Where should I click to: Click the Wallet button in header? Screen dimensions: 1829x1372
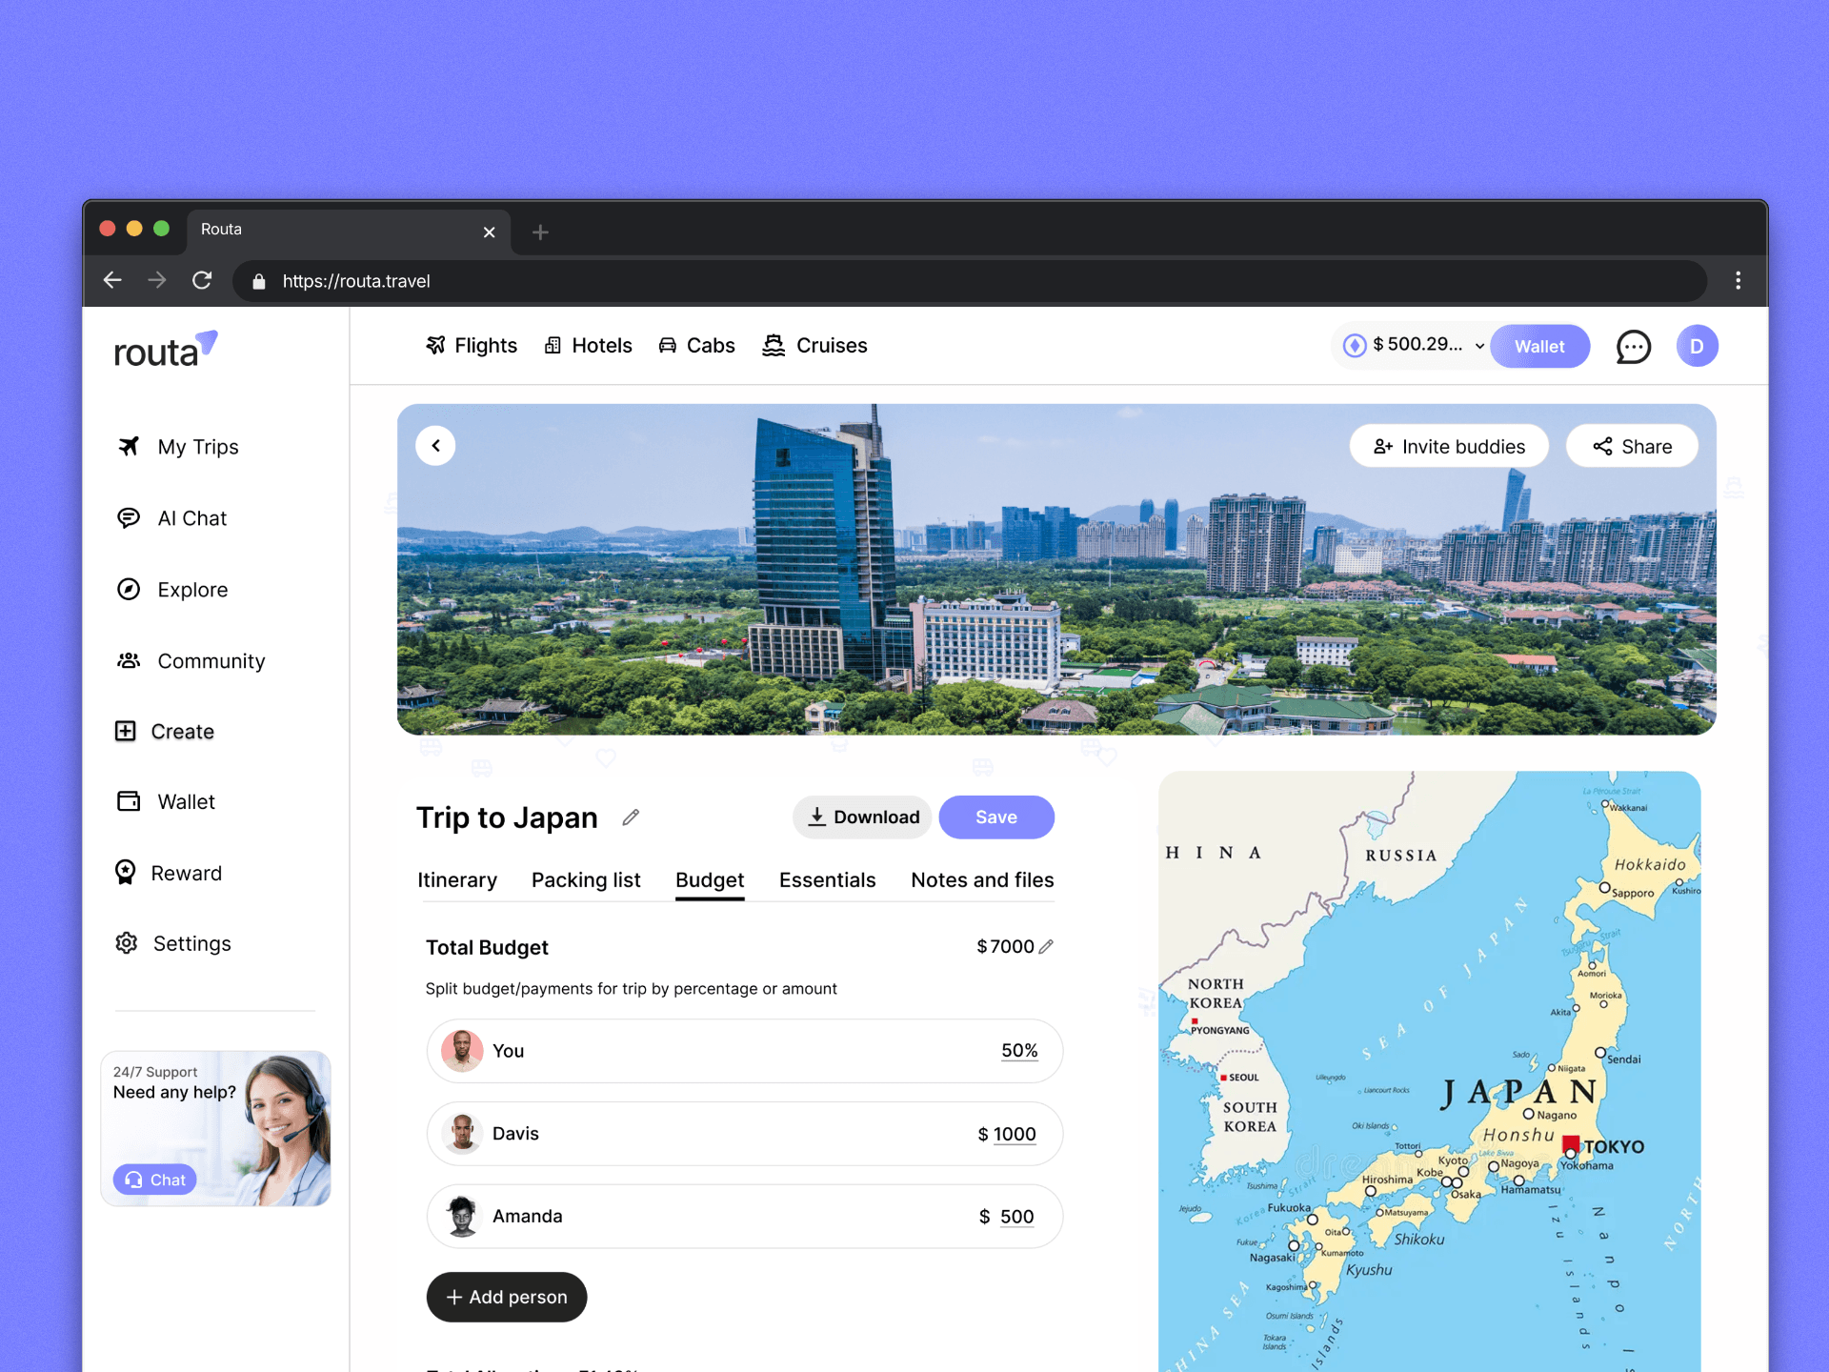tap(1539, 347)
